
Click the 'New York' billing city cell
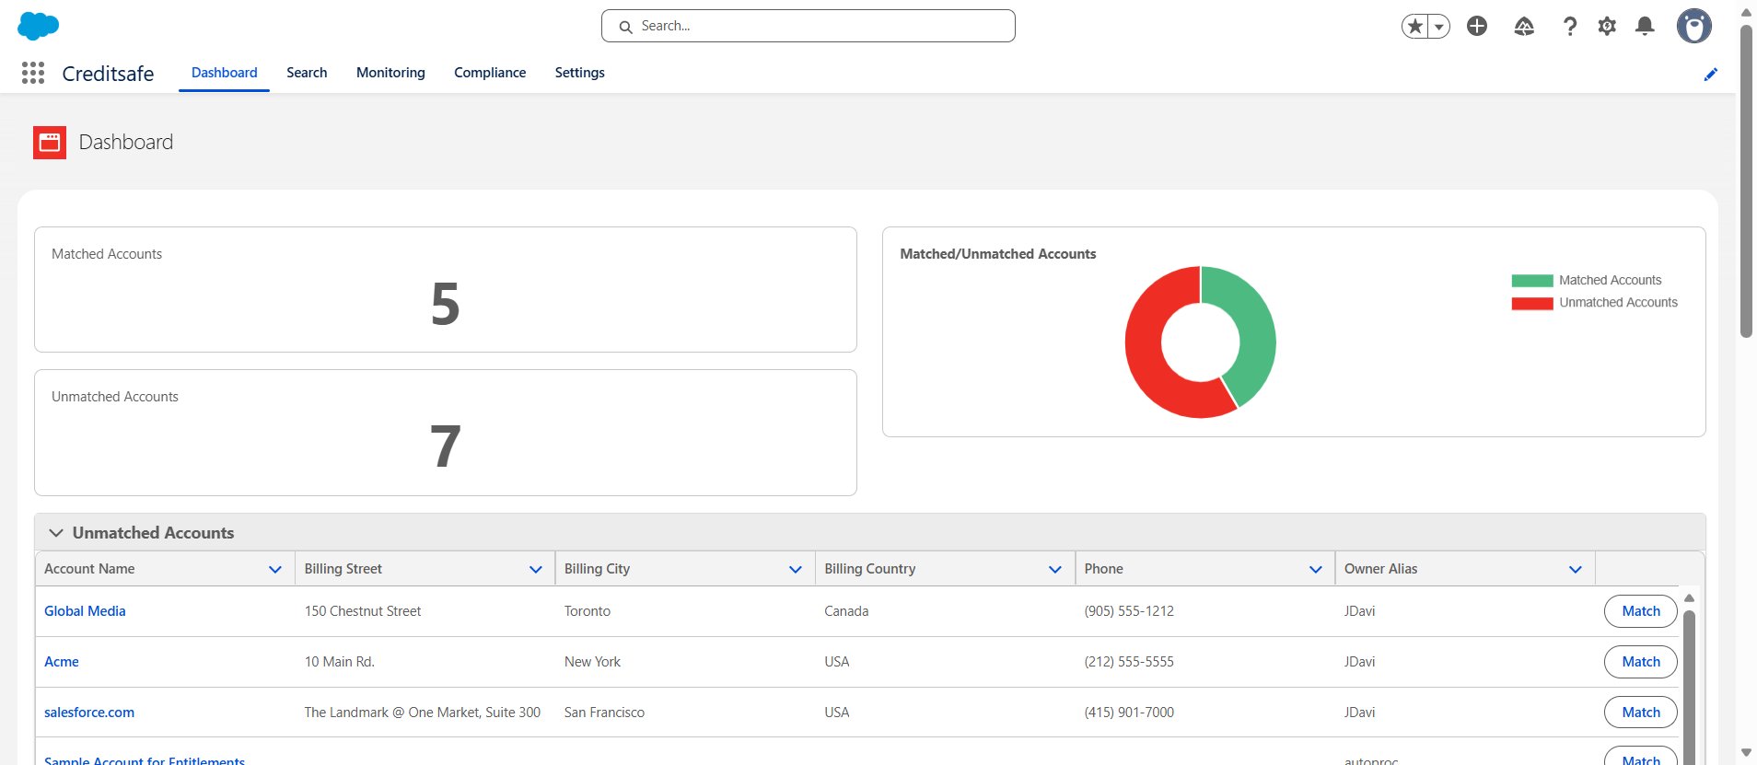click(592, 662)
